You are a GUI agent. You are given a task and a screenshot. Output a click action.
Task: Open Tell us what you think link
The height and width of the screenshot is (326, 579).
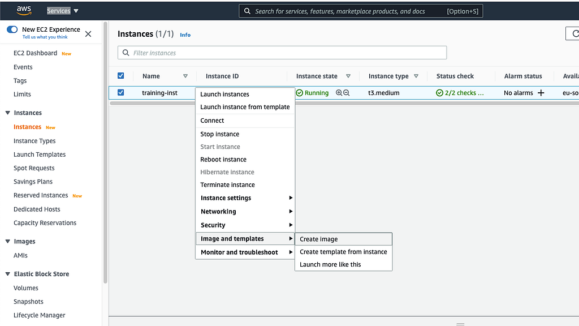pyautogui.click(x=45, y=37)
